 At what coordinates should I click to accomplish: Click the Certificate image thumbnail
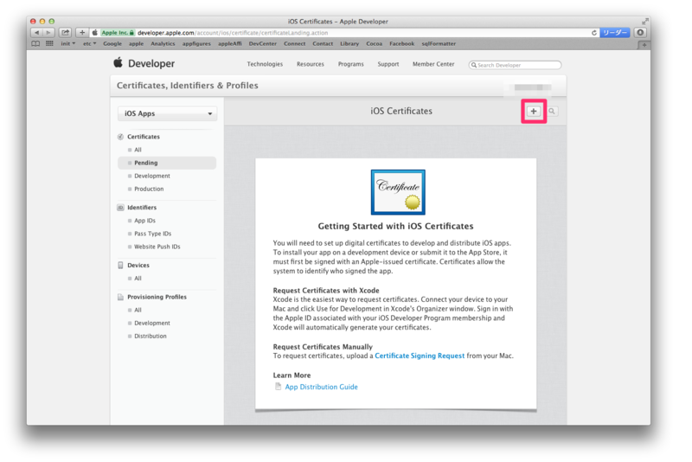click(398, 192)
